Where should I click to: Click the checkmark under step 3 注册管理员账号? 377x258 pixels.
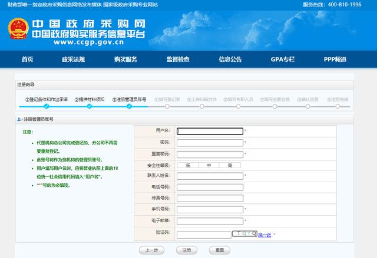pos(131,106)
